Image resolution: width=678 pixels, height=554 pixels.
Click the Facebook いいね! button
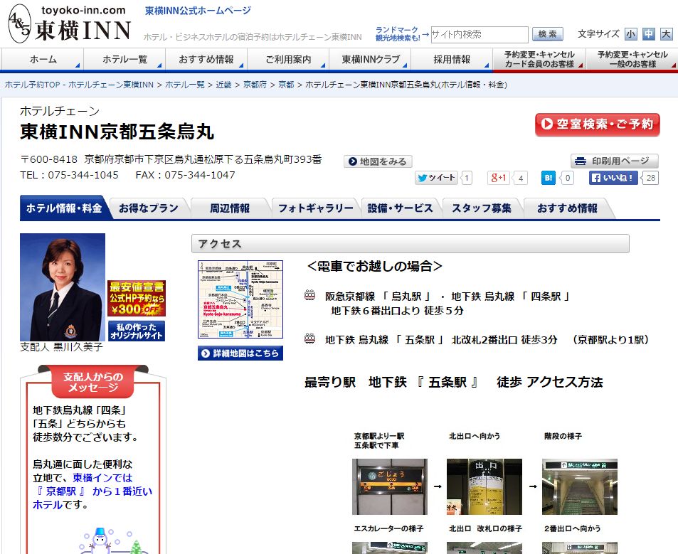pos(613,178)
